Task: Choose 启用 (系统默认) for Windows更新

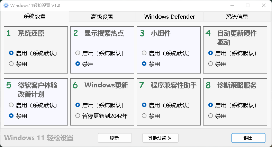Action: (78, 105)
